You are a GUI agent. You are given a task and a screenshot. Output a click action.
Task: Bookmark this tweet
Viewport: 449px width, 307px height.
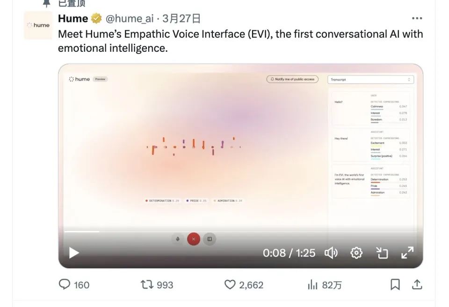(x=395, y=285)
